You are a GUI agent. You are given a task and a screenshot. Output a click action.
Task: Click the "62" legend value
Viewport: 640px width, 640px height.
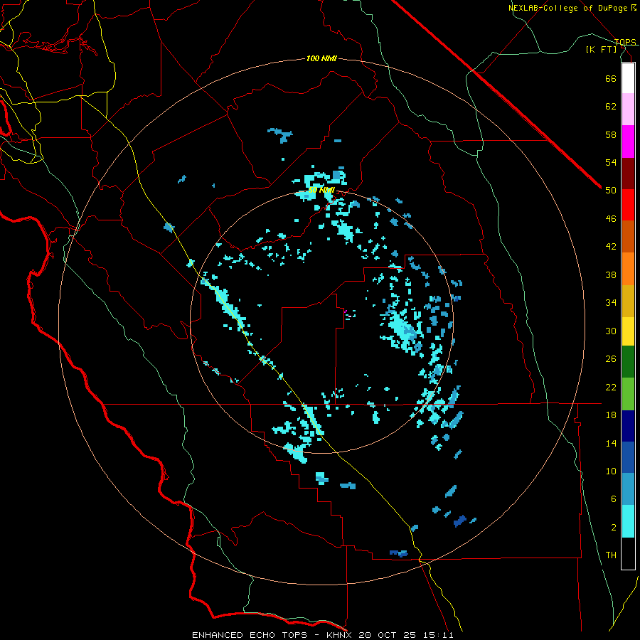611,107
